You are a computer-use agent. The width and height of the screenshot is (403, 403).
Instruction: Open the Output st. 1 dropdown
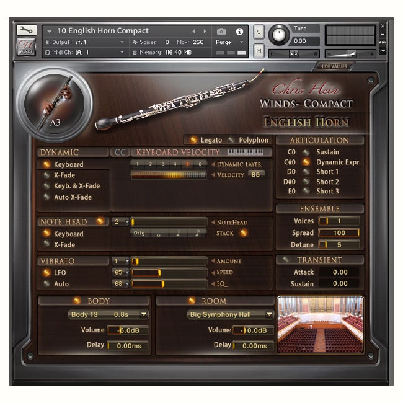pos(123,42)
